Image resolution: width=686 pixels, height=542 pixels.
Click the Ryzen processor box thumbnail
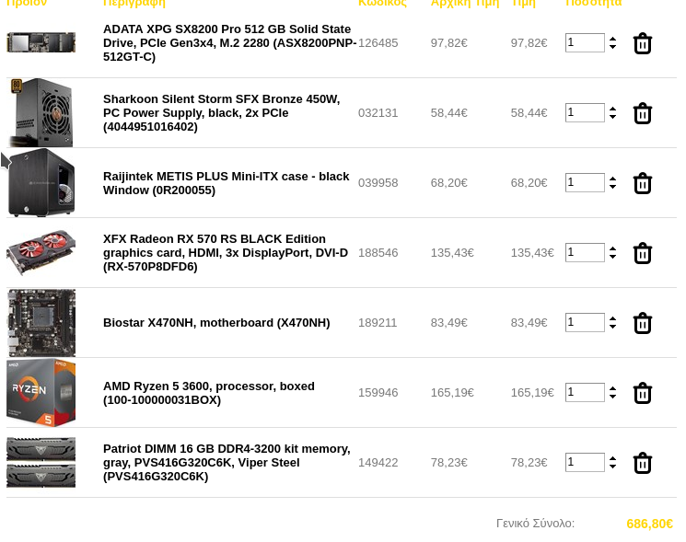pyautogui.click(x=41, y=393)
